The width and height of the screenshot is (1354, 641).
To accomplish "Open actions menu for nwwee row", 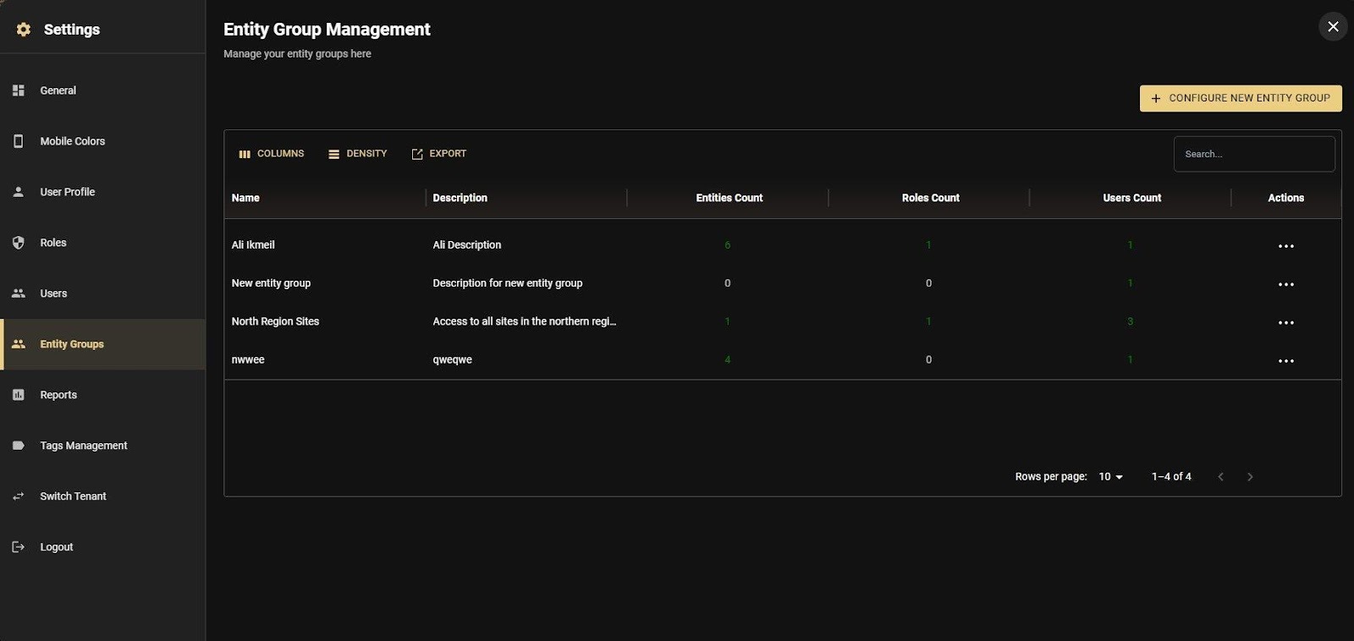I will click(1285, 360).
